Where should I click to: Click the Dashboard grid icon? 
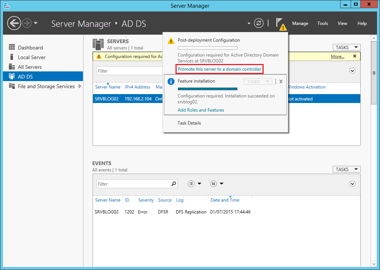[x=12, y=47]
